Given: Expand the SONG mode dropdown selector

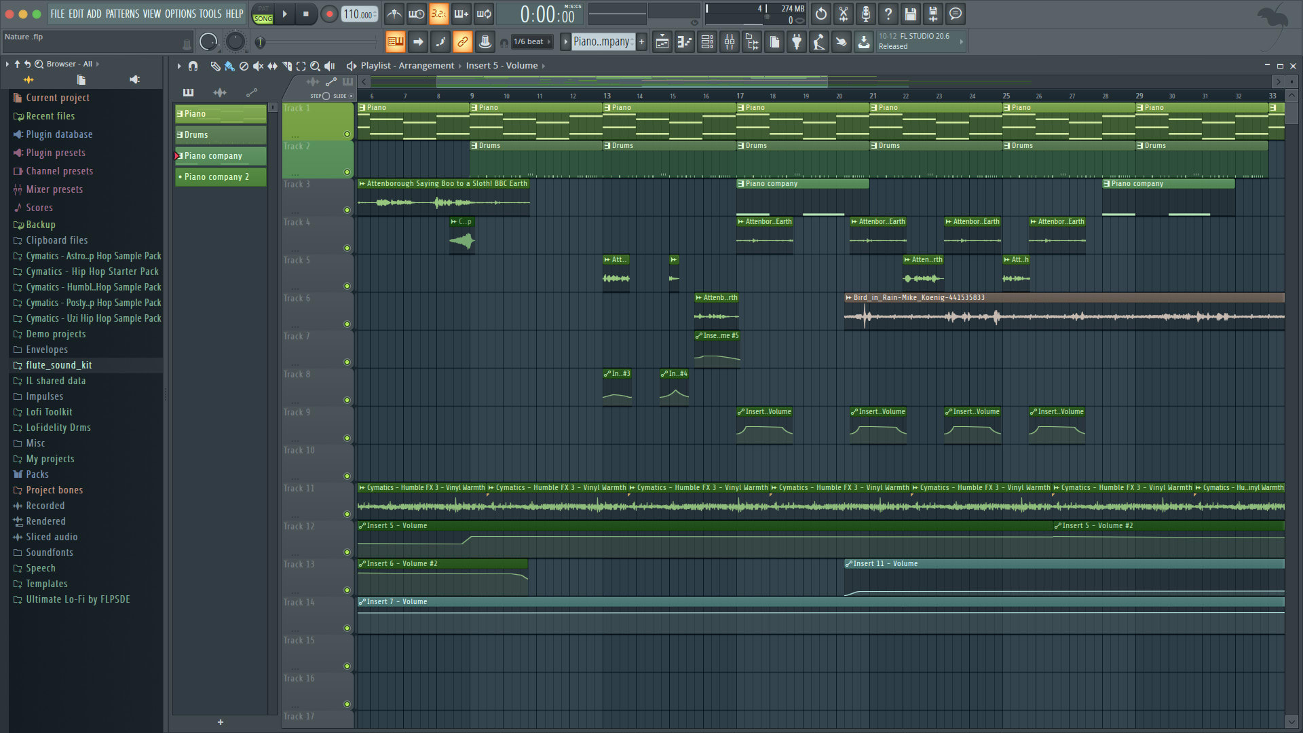Looking at the screenshot, I should [262, 18].
